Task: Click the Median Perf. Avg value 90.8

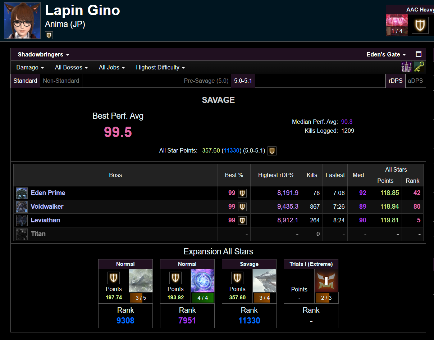Action: [x=347, y=122]
